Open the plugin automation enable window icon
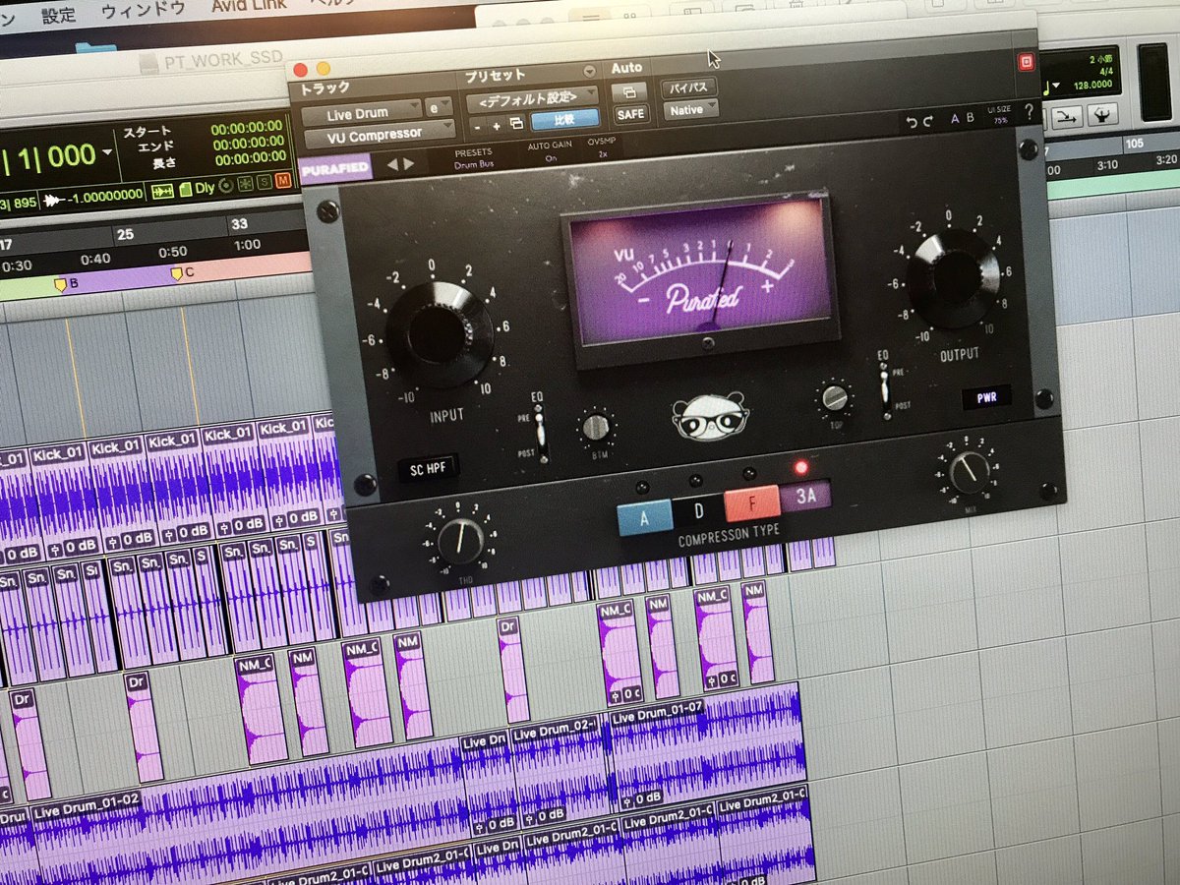Viewport: 1180px width, 885px height. [x=628, y=92]
